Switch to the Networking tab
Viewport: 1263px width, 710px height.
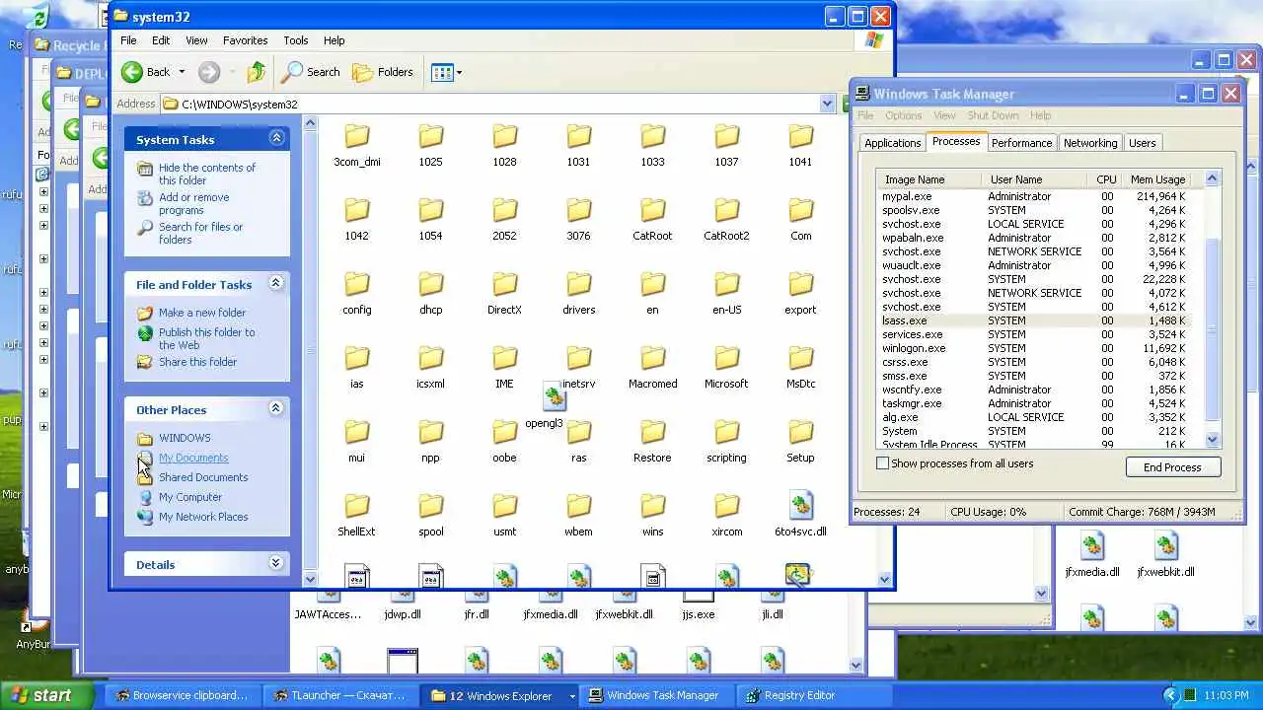tap(1090, 143)
